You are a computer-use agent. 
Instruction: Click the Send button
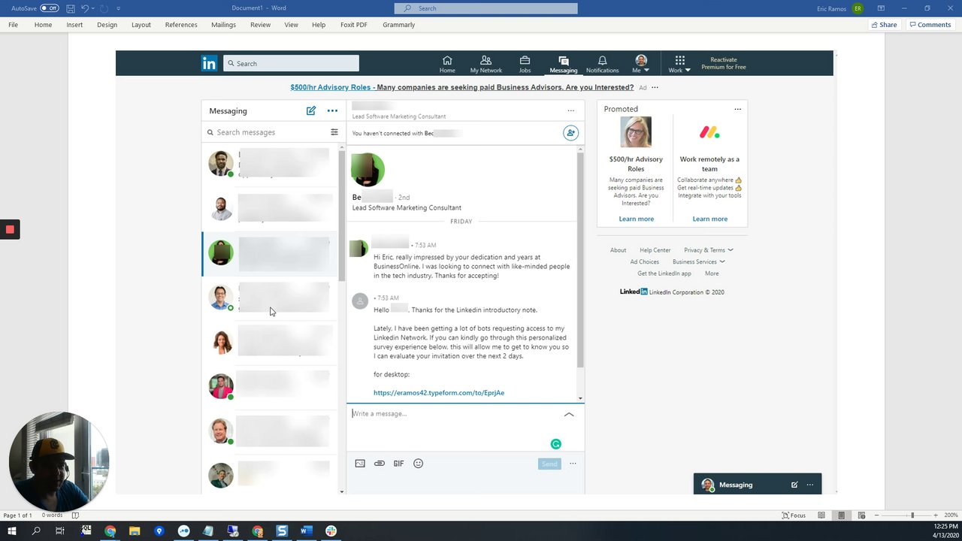[x=549, y=464]
